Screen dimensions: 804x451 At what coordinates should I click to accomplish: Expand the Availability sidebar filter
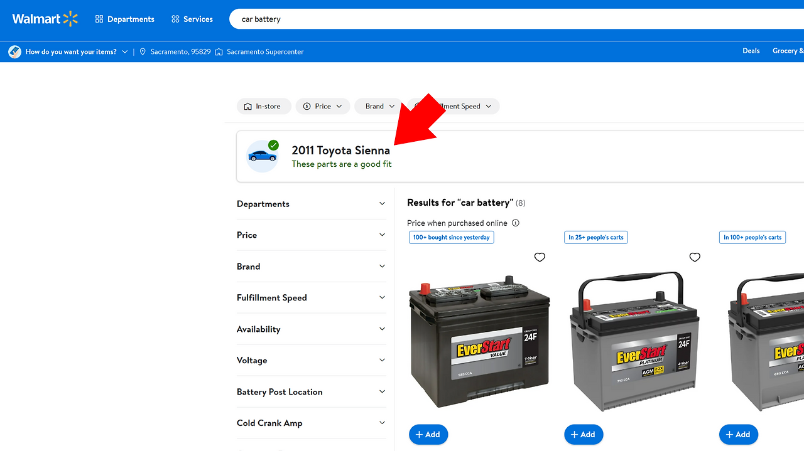click(311, 329)
